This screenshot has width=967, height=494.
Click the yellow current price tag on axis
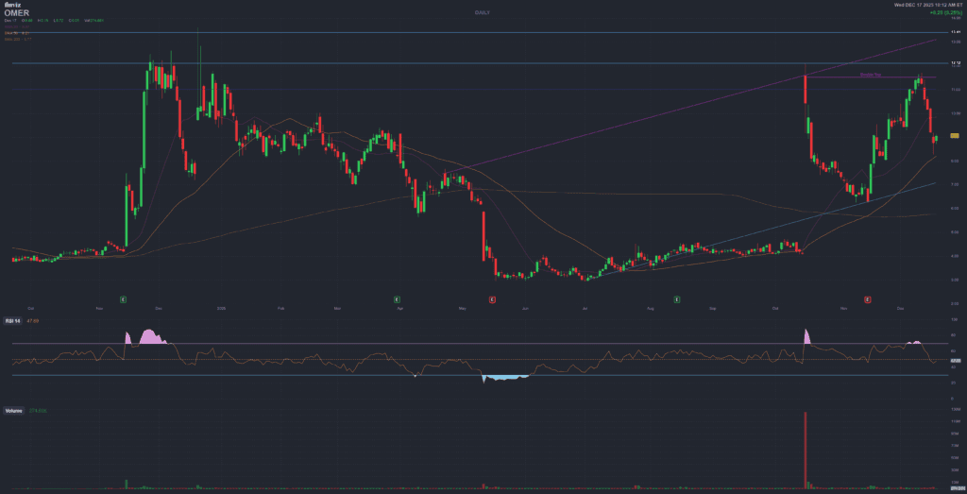pos(955,137)
